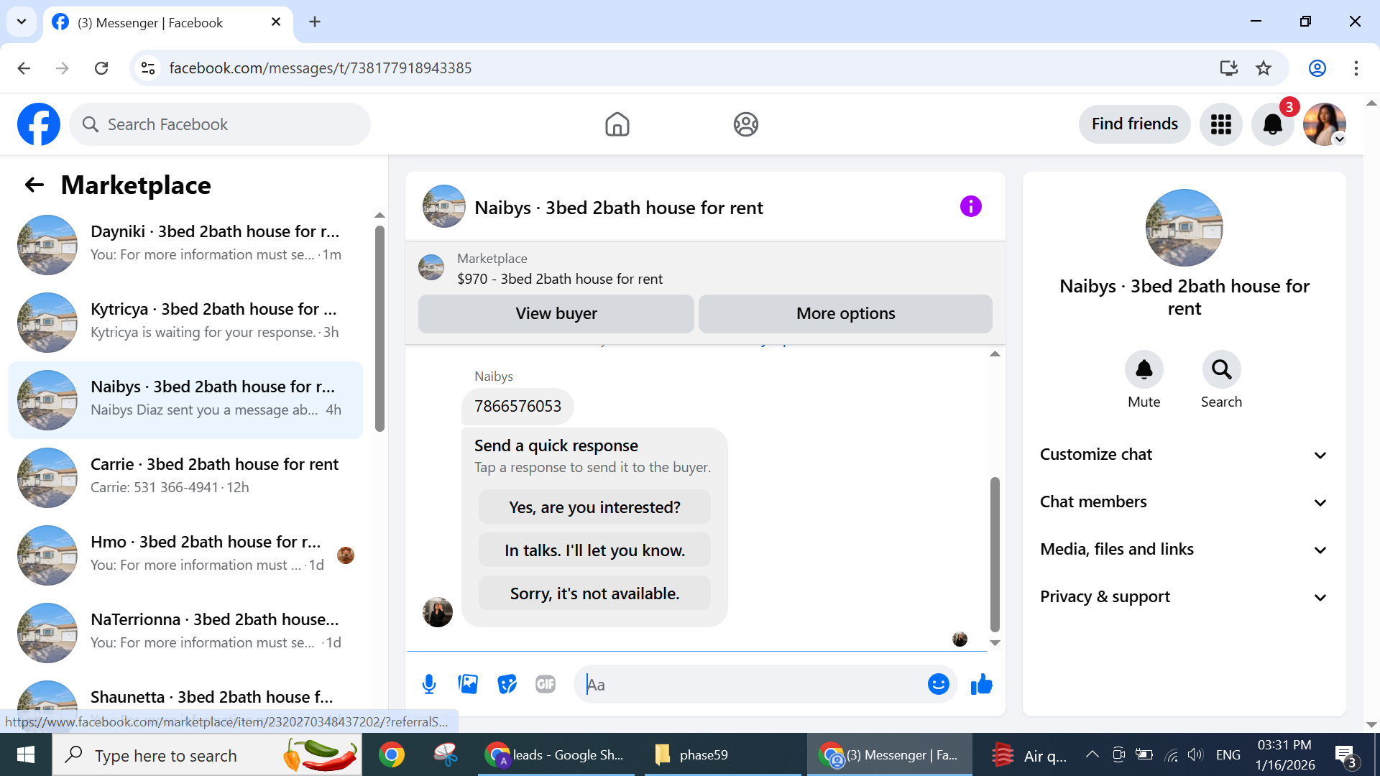Expand the Customize chat section

[x=1183, y=454]
